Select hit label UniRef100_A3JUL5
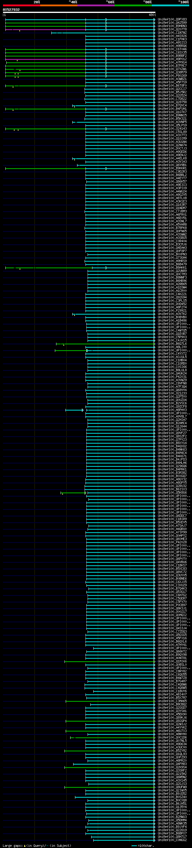 pos(172,357)
